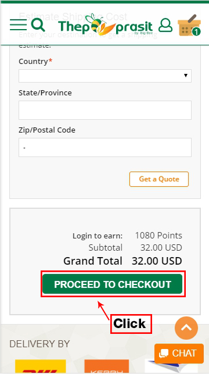The width and height of the screenshot is (209, 374).
Task: Click Proceed to Checkout button
Action: (x=113, y=284)
